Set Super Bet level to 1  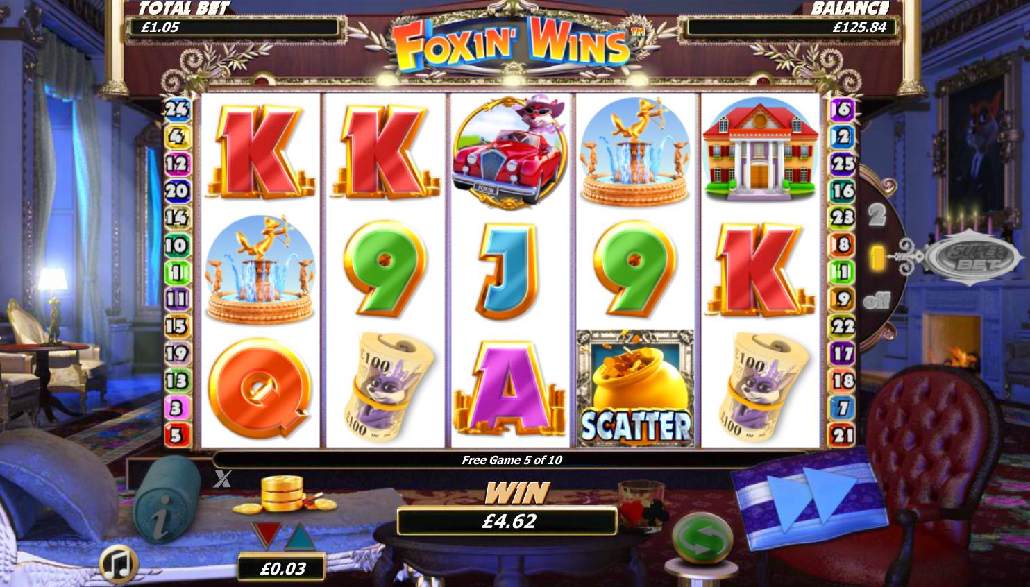coord(878,258)
